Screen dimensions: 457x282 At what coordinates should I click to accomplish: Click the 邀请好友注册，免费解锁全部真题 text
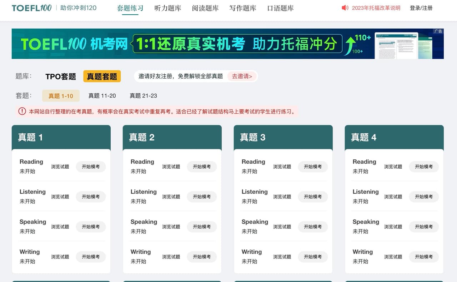[x=181, y=76]
